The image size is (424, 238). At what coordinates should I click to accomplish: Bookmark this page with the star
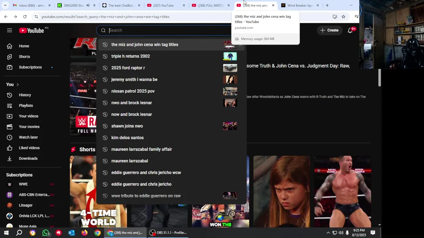344,17
